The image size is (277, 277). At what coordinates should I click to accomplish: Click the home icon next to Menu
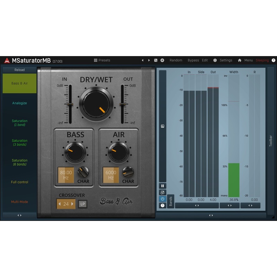point(240,60)
